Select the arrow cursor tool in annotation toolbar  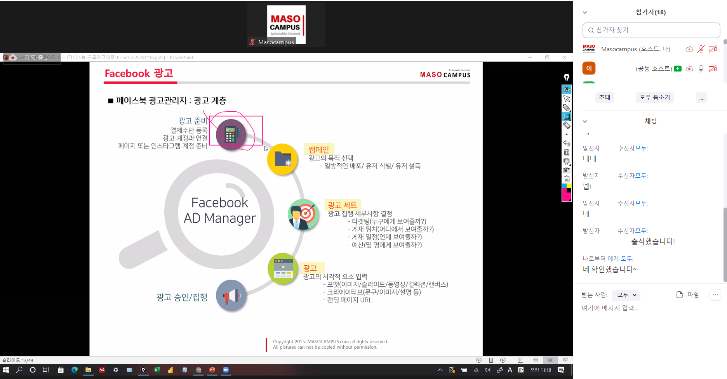(x=567, y=99)
